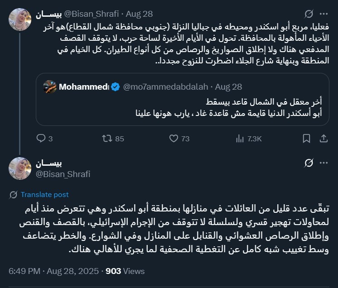
Task: Open view analytics icon showing 7.3K
Action: click(x=239, y=139)
